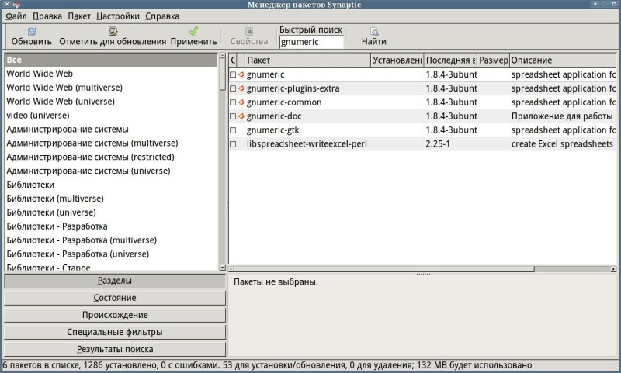Click Ubuntu support icon beside gnumeric-plugins-extra

tap(241, 88)
